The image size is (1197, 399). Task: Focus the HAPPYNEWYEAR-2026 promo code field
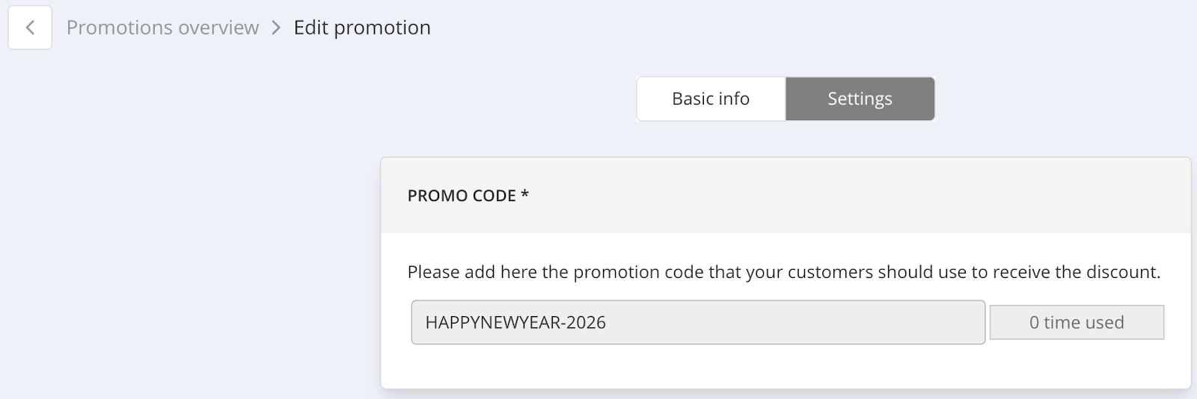click(697, 323)
